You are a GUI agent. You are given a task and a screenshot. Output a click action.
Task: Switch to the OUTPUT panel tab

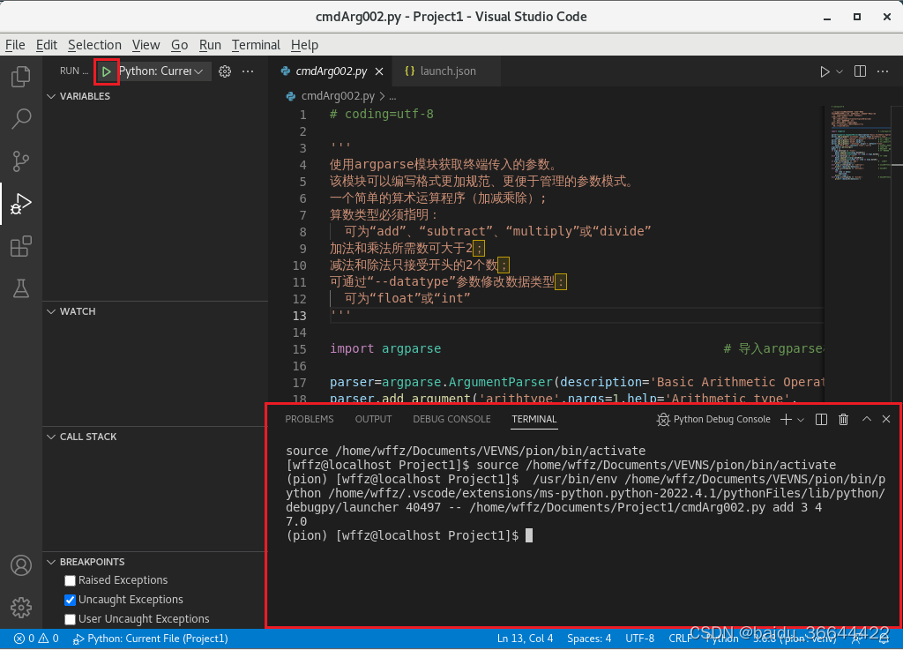[x=373, y=420]
